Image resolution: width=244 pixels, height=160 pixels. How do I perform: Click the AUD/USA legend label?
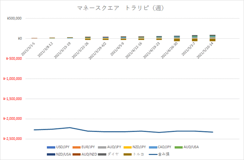tap(191, 147)
